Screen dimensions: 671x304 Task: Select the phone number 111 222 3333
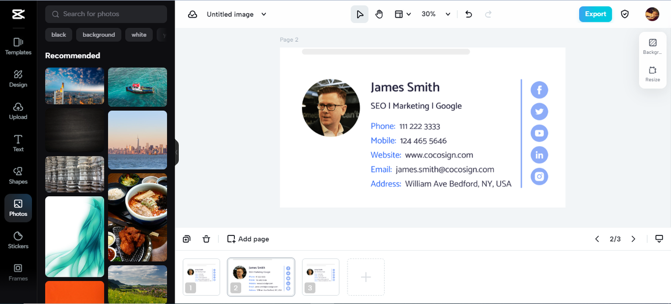tap(419, 127)
